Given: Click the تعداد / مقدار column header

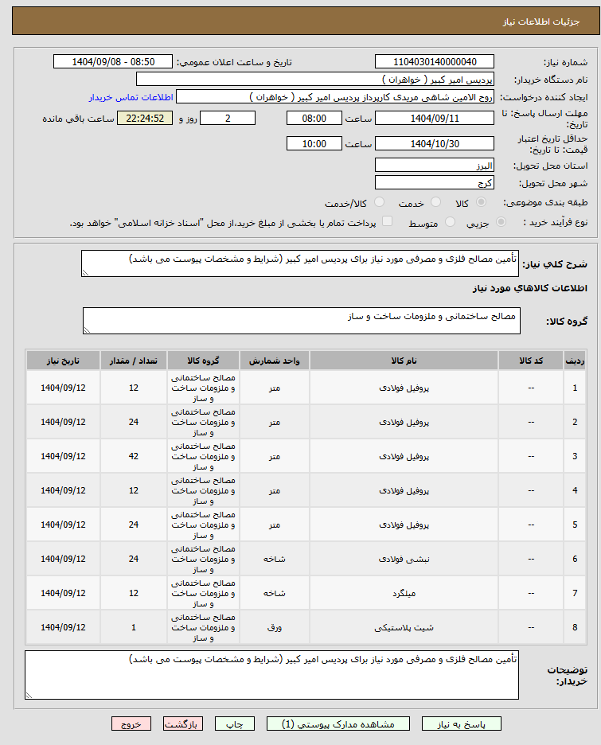Looking at the screenshot, I should click(134, 361).
